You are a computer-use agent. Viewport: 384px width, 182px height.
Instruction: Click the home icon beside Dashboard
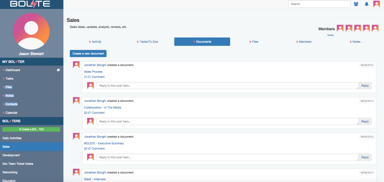point(58,70)
